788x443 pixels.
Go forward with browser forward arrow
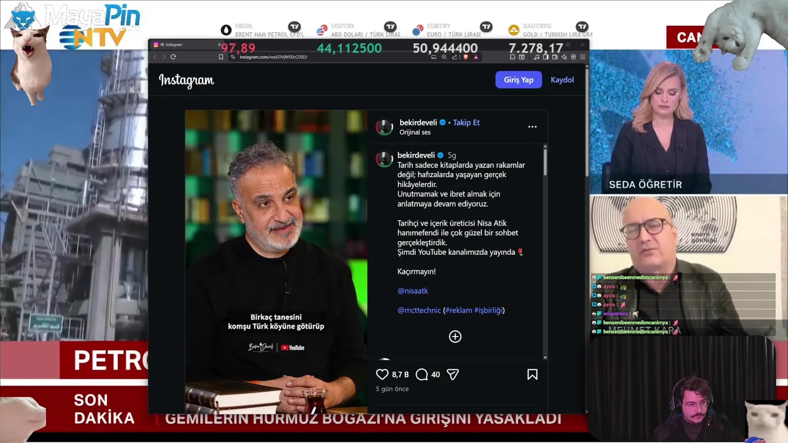point(164,57)
